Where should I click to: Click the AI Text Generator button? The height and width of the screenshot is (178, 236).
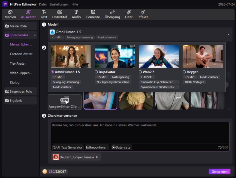(68, 147)
